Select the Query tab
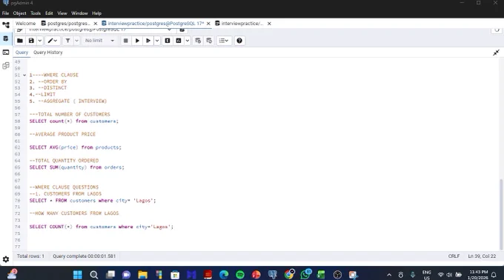Viewport: 504px width, 280px height. click(21, 53)
